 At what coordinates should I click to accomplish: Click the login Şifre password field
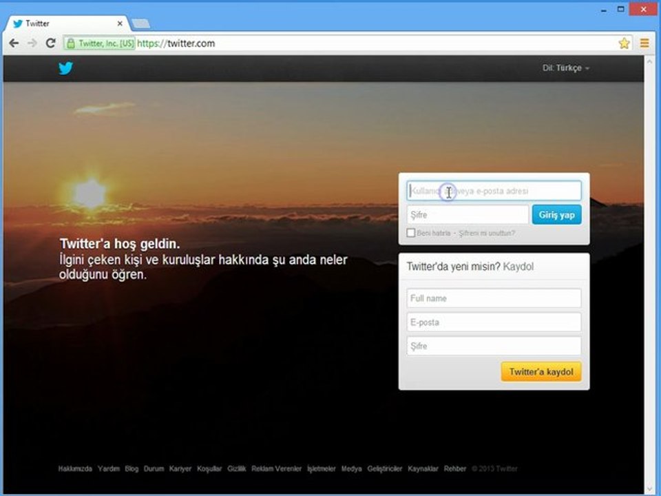pyautogui.click(x=468, y=215)
